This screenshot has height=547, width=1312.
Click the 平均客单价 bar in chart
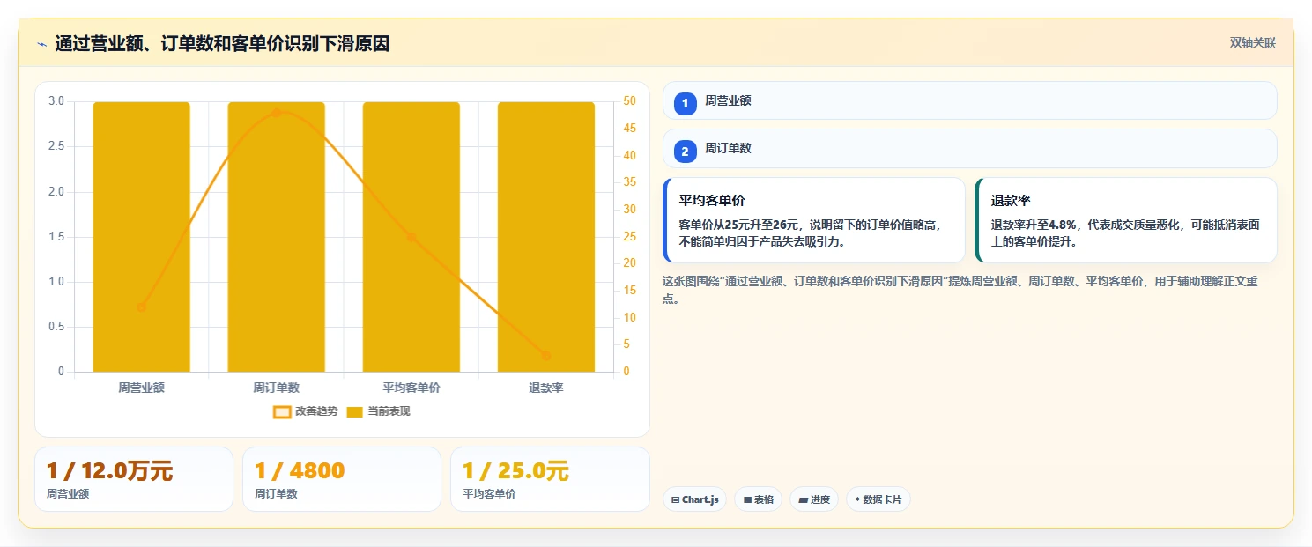[x=411, y=237]
